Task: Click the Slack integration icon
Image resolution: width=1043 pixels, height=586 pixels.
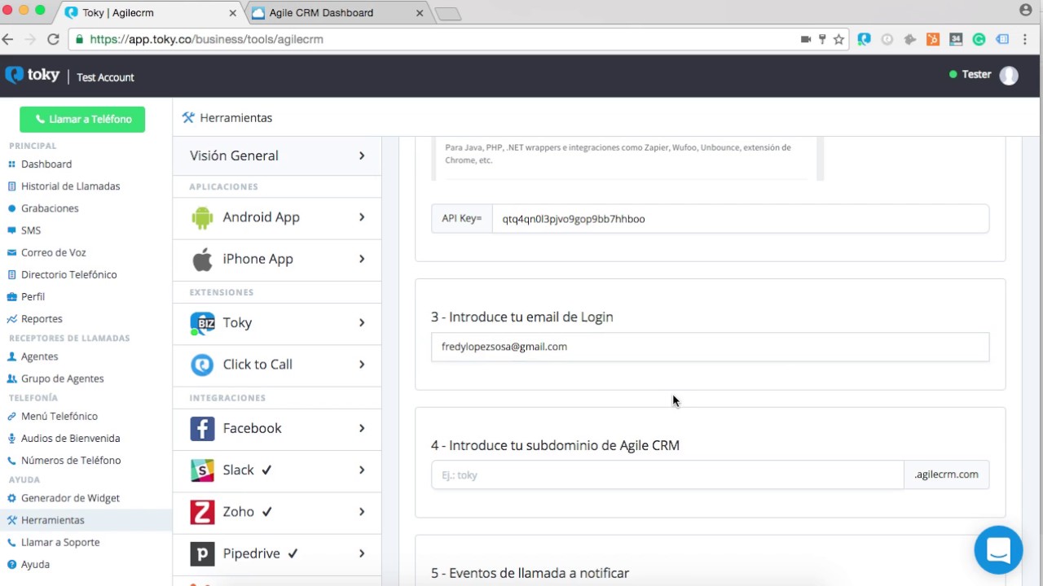Action: click(202, 470)
